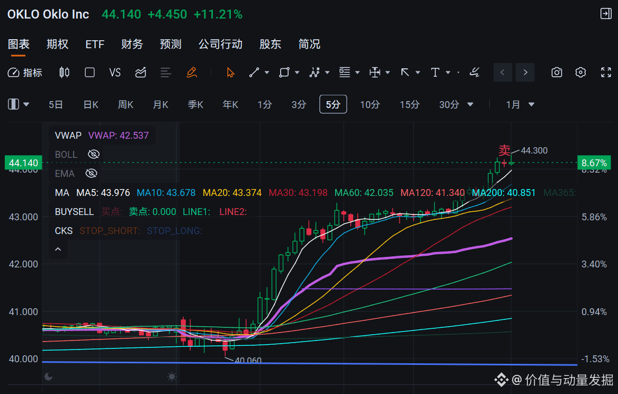
Task: Click the 卖 sell signal marker
Action: [505, 150]
